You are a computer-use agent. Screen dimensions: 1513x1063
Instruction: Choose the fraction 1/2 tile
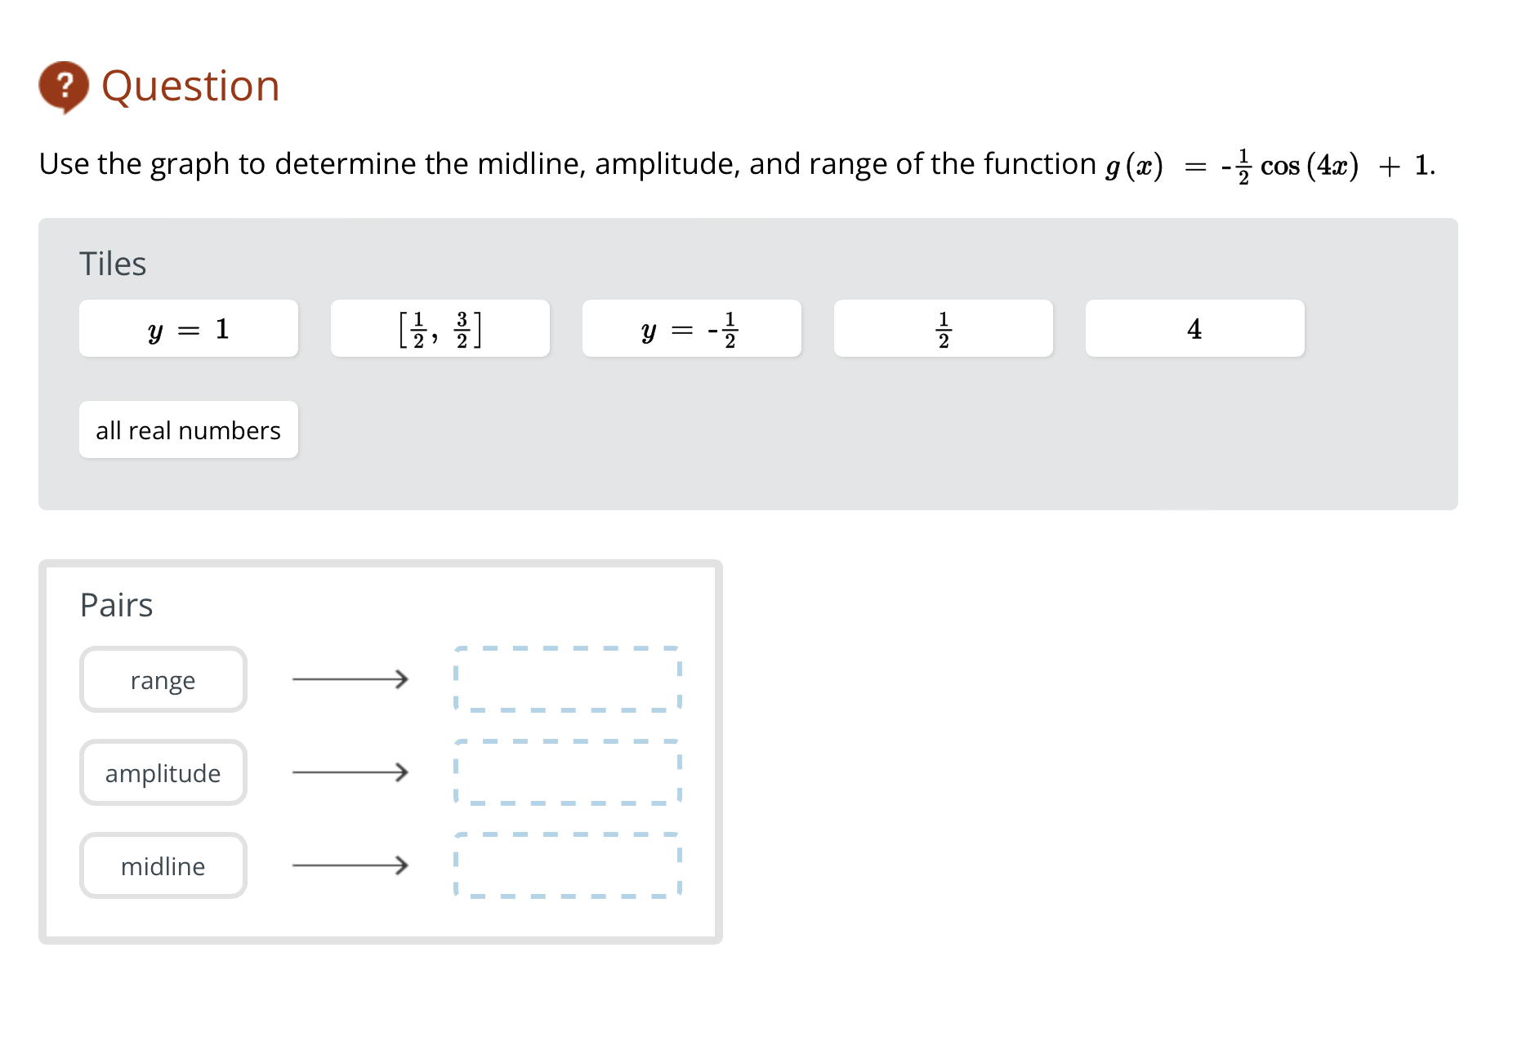943,329
